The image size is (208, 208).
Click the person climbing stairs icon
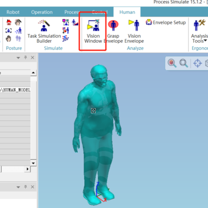pyautogui.click(x=75, y=22)
